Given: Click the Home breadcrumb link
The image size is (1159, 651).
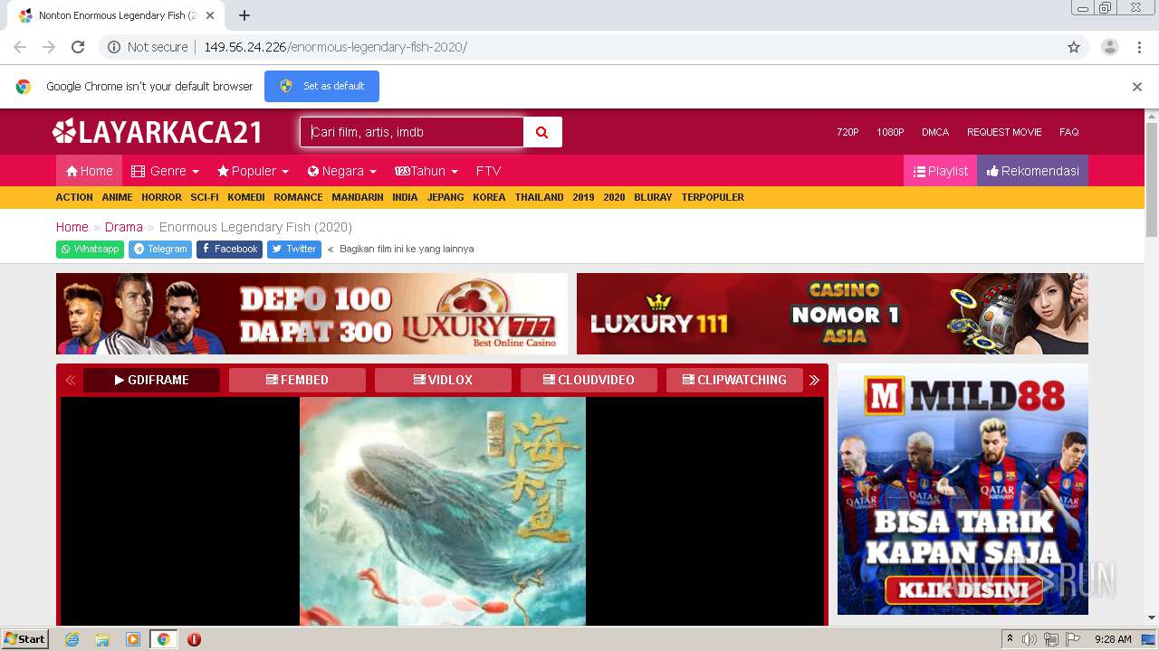Looking at the screenshot, I should [x=72, y=227].
